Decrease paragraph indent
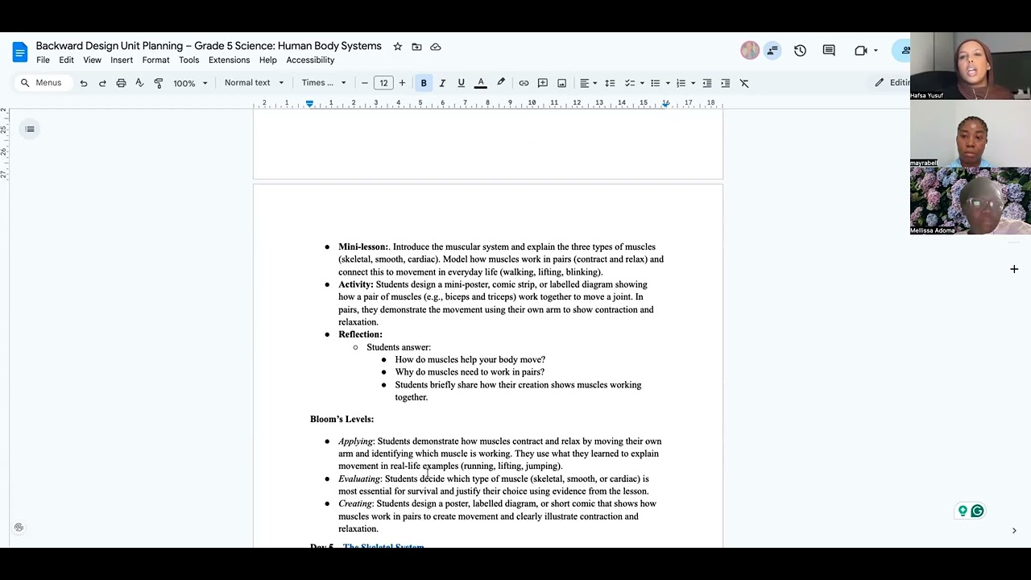This screenshot has height=580, width=1031. point(707,83)
